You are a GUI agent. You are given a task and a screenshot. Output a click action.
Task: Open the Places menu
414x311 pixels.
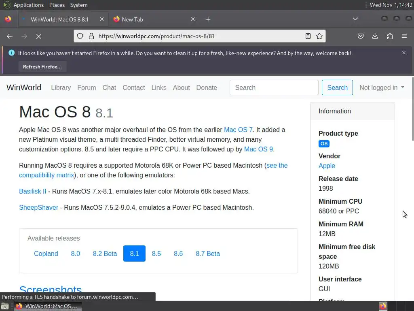[x=57, y=5]
